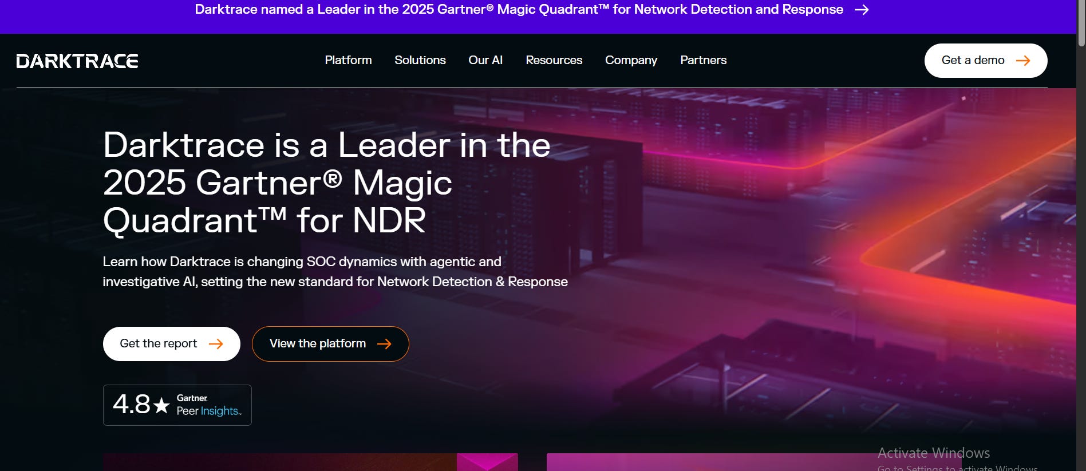This screenshot has height=471, width=1086.
Task: Click the Get a demo button
Action: (986, 61)
